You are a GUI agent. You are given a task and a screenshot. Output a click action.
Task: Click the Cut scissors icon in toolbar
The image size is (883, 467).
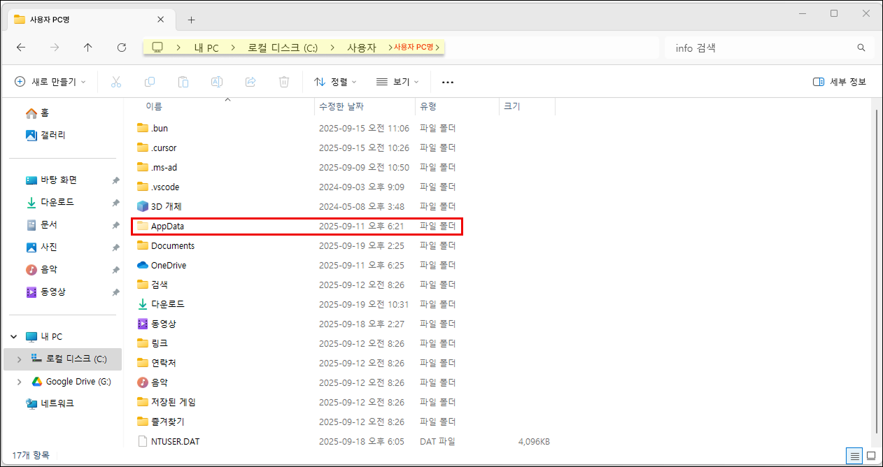116,82
